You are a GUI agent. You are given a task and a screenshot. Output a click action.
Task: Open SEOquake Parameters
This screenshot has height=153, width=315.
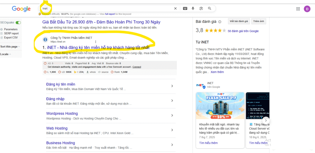pos(10,29)
